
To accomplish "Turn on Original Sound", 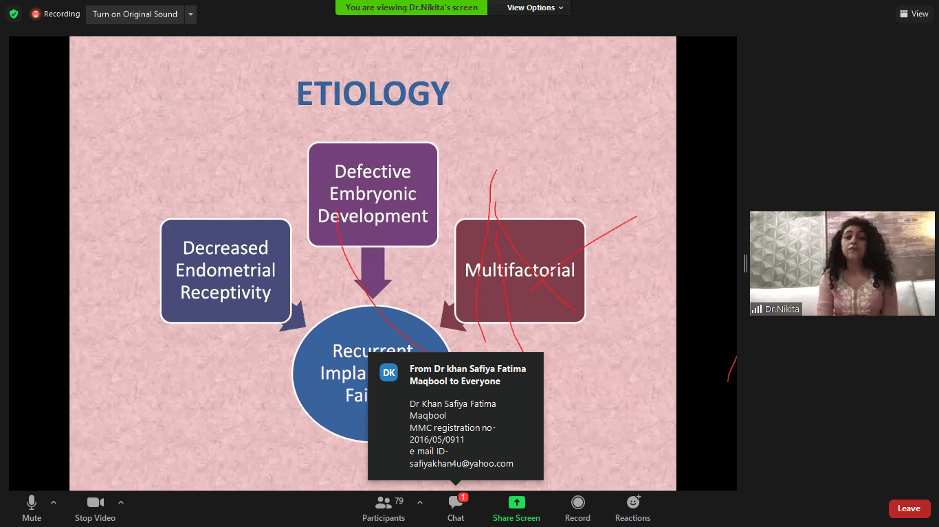I will tap(135, 14).
